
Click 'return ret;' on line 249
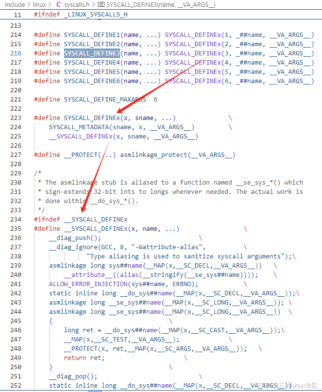84,358
